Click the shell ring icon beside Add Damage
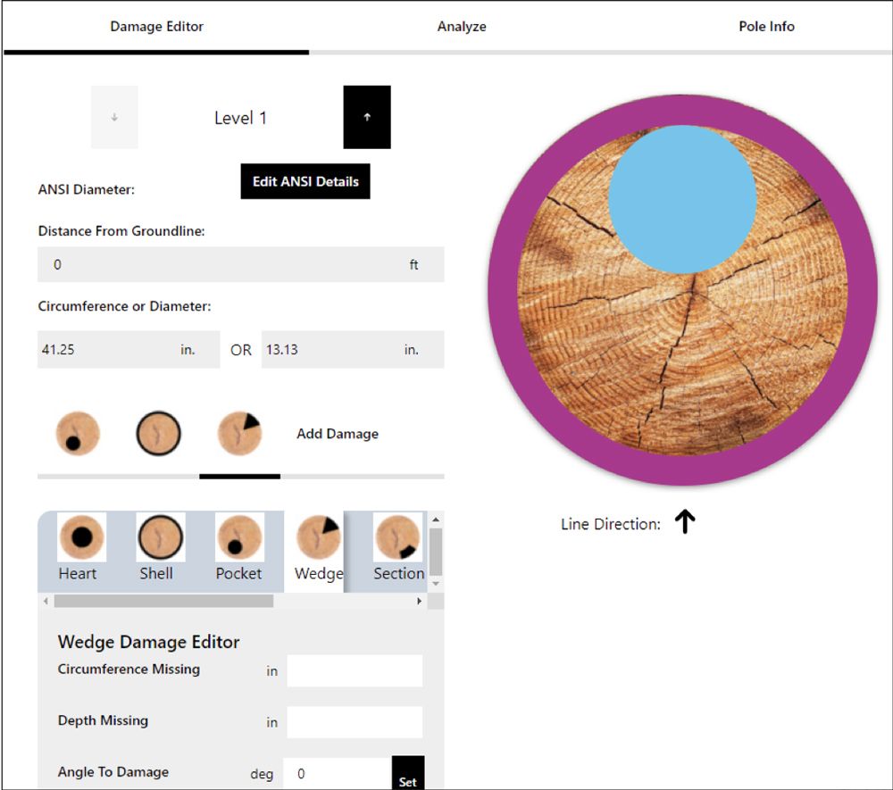The height and width of the screenshot is (790, 893). point(158,434)
